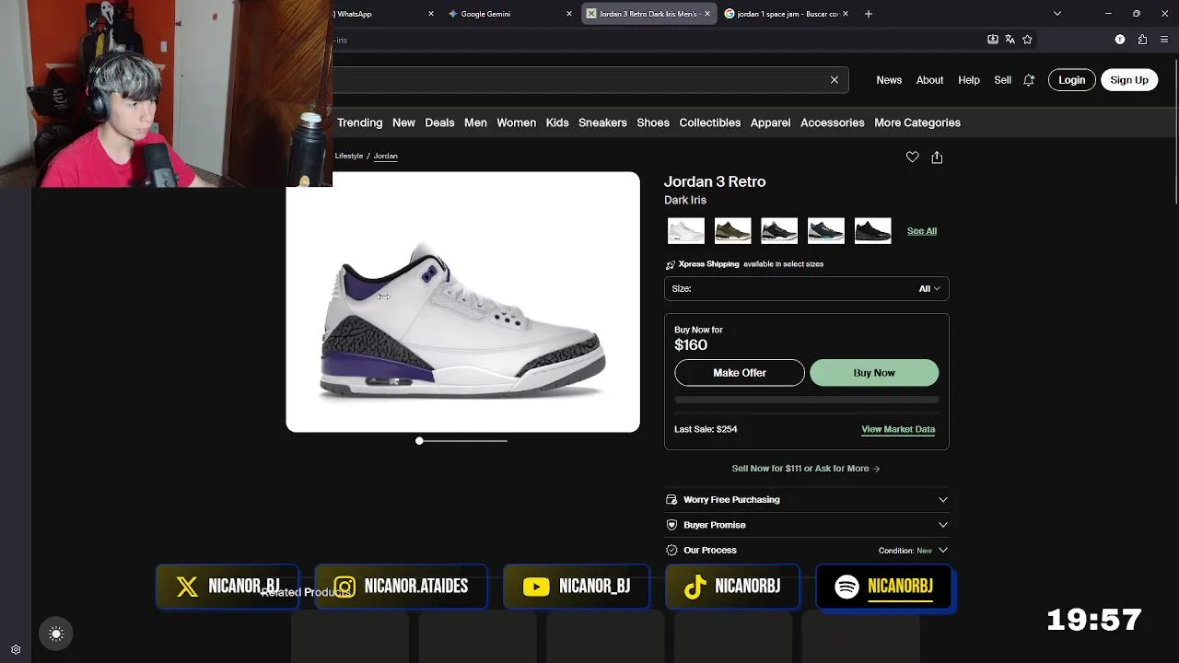Close the Jordan 3 Retro Dark Iris tab
The width and height of the screenshot is (1179, 663).
707,14
